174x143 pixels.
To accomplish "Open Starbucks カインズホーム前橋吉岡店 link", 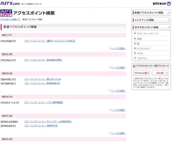I will 48,122.
